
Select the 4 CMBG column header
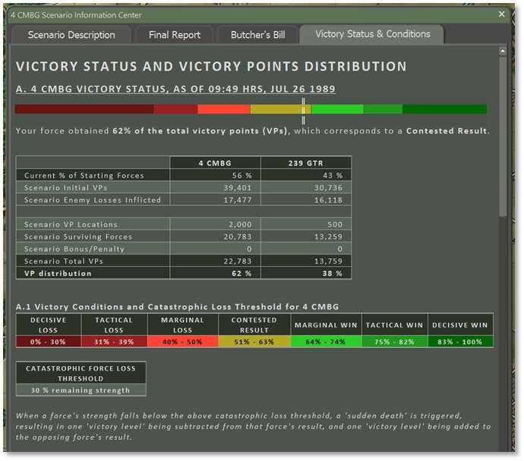pos(214,163)
